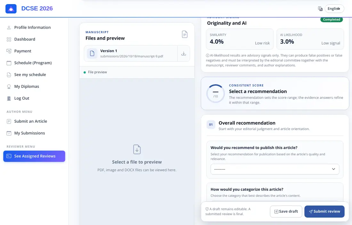Viewport: 352px width, 225px height.
Task: Click the Submit an Article icon
Action: (x=9, y=121)
